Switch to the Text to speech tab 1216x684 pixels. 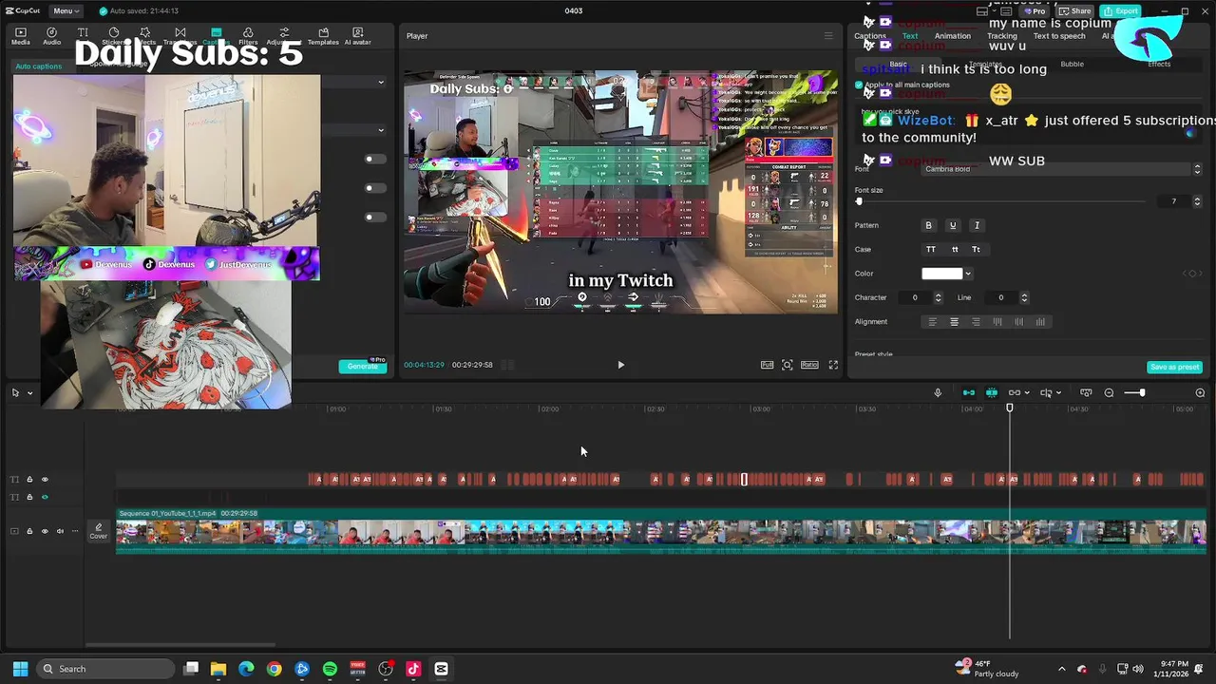1059,36
